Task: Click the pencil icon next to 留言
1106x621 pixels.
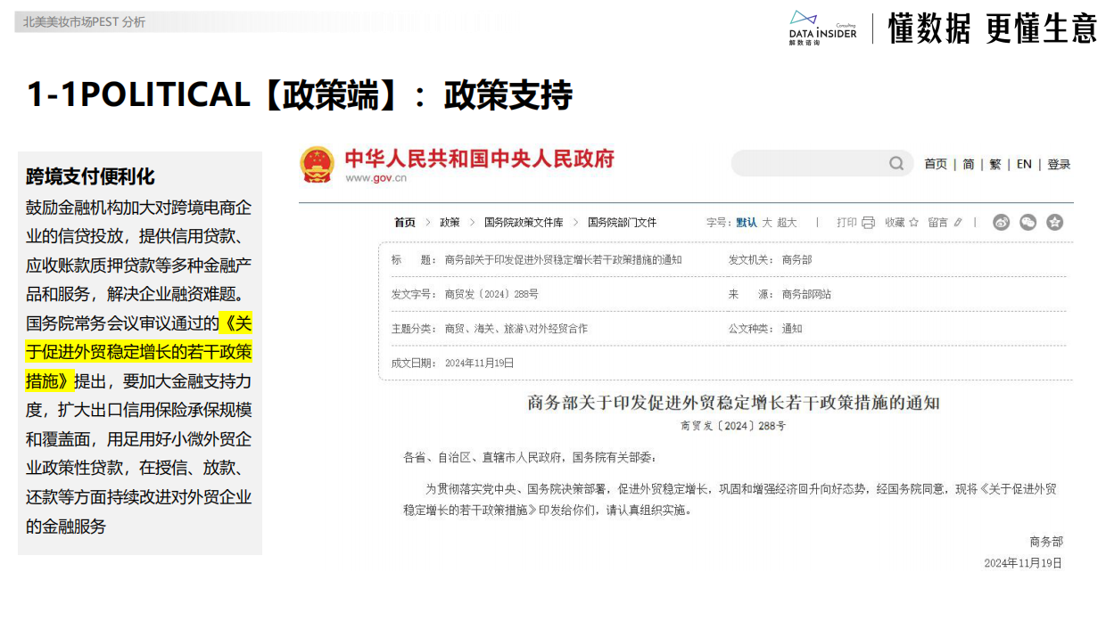Action: pyautogui.click(x=958, y=223)
